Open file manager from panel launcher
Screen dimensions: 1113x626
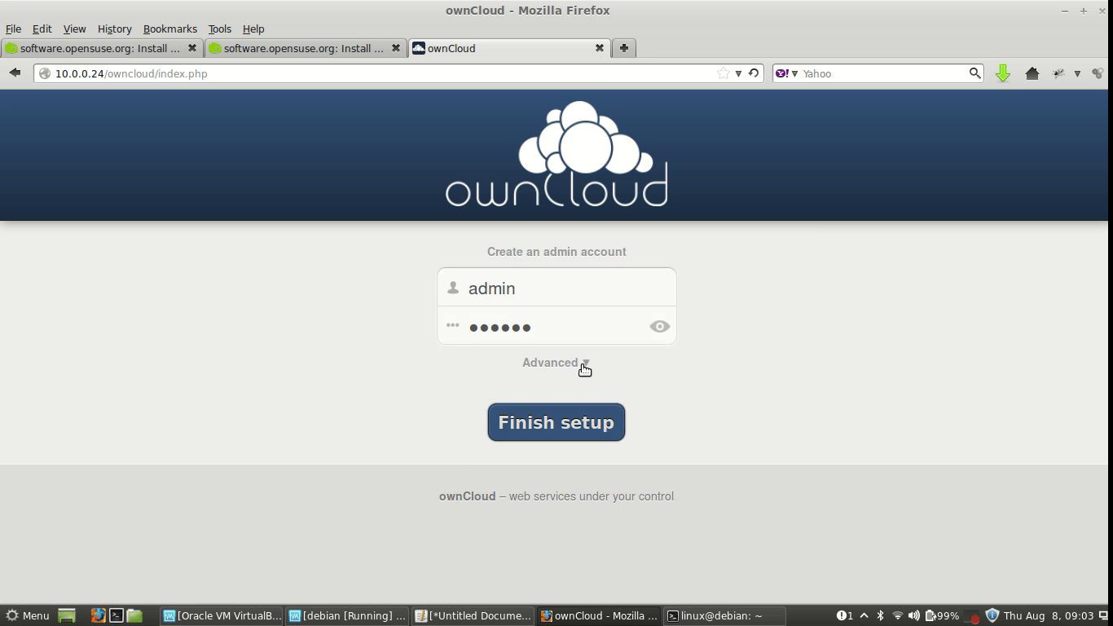click(134, 615)
